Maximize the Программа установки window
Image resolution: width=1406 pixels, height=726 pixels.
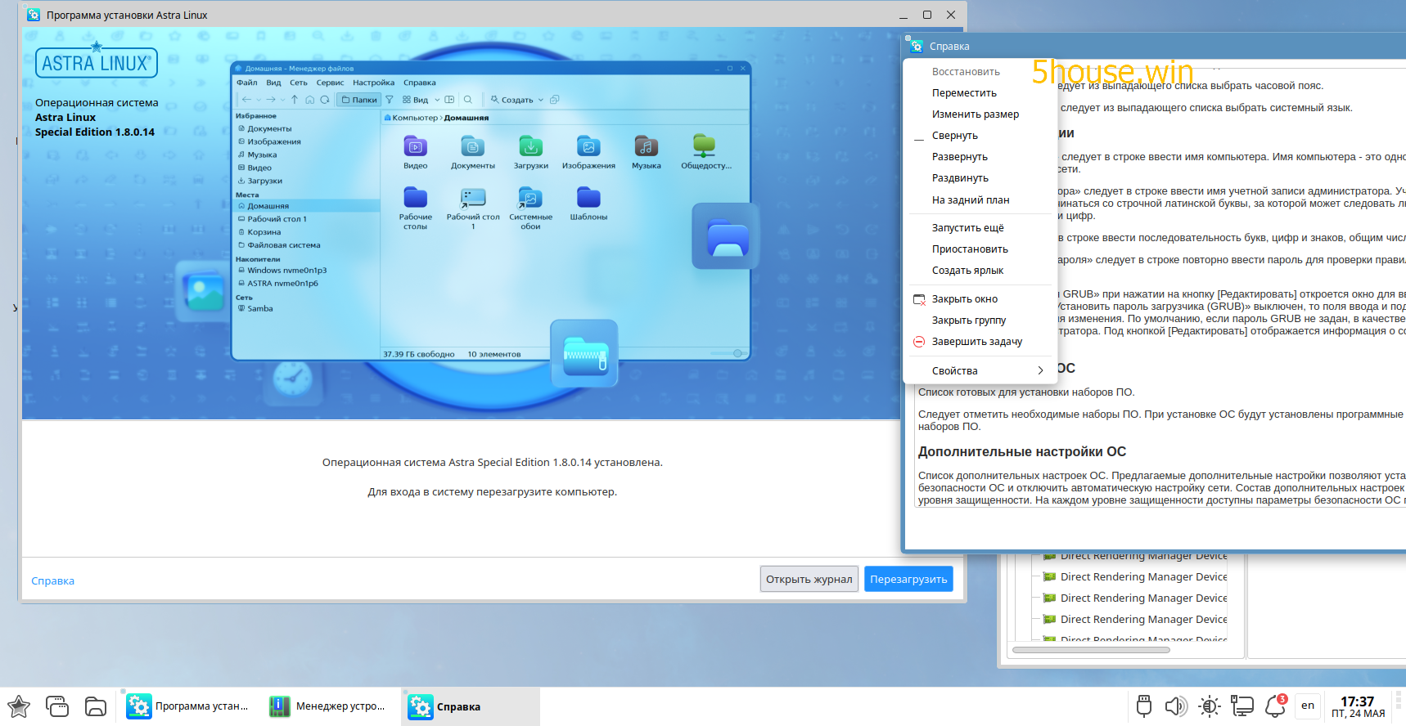click(x=927, y=15)
